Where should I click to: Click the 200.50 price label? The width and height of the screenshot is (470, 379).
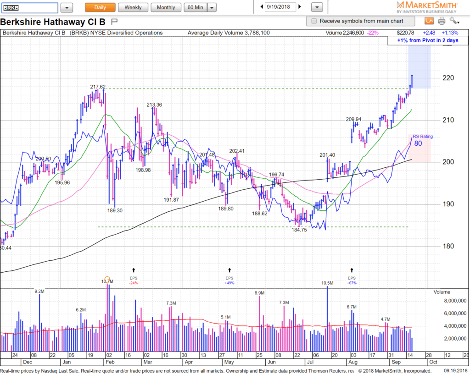43,159
